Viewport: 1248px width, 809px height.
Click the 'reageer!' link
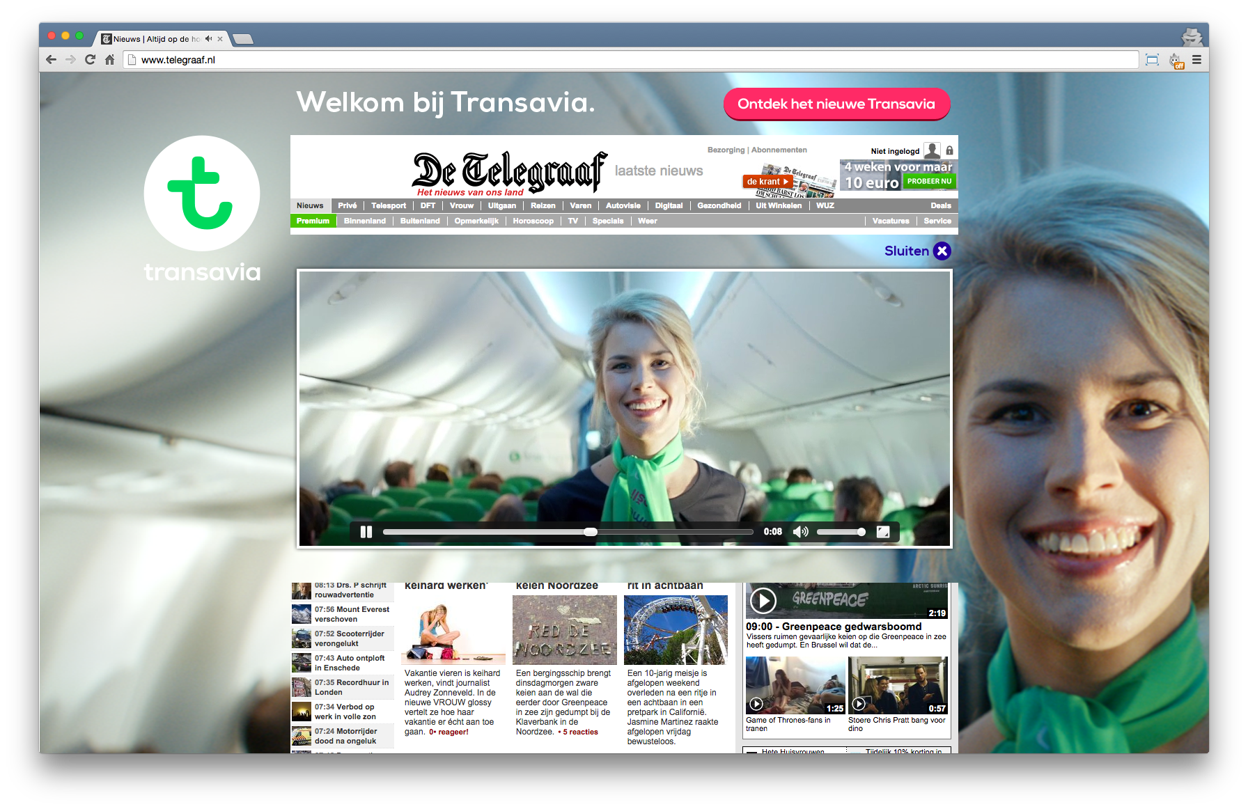point(453,732)
